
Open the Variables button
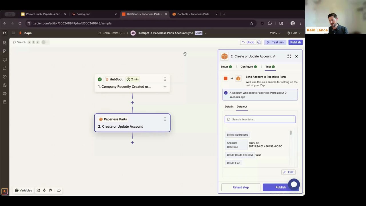pyautogui.click(x=23, y=190)
